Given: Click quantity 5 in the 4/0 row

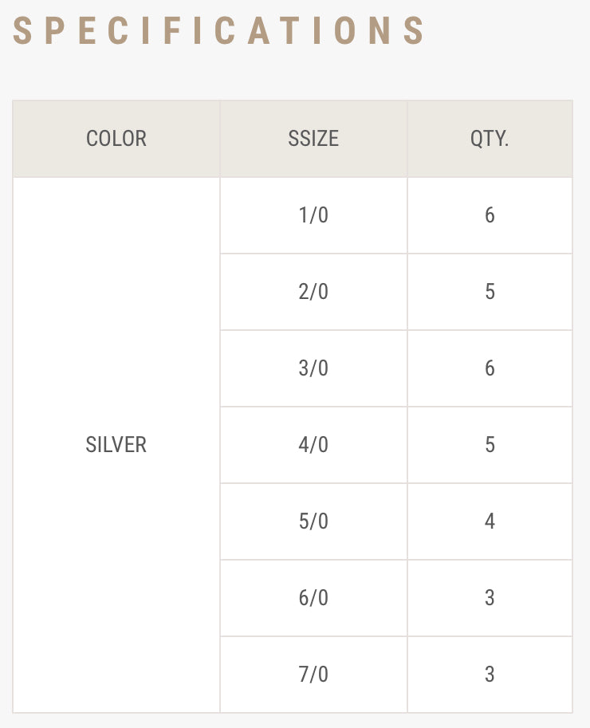Looking at the screenshot, I should pyautogui.click(x=490, y=445).
